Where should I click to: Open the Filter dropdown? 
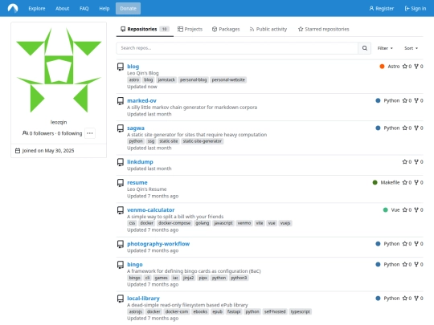[385, 48]
